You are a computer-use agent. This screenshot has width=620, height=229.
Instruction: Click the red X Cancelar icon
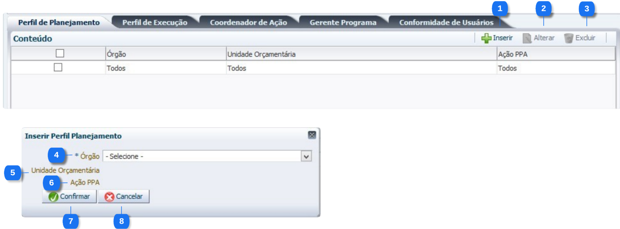click(x=109, y=197)
